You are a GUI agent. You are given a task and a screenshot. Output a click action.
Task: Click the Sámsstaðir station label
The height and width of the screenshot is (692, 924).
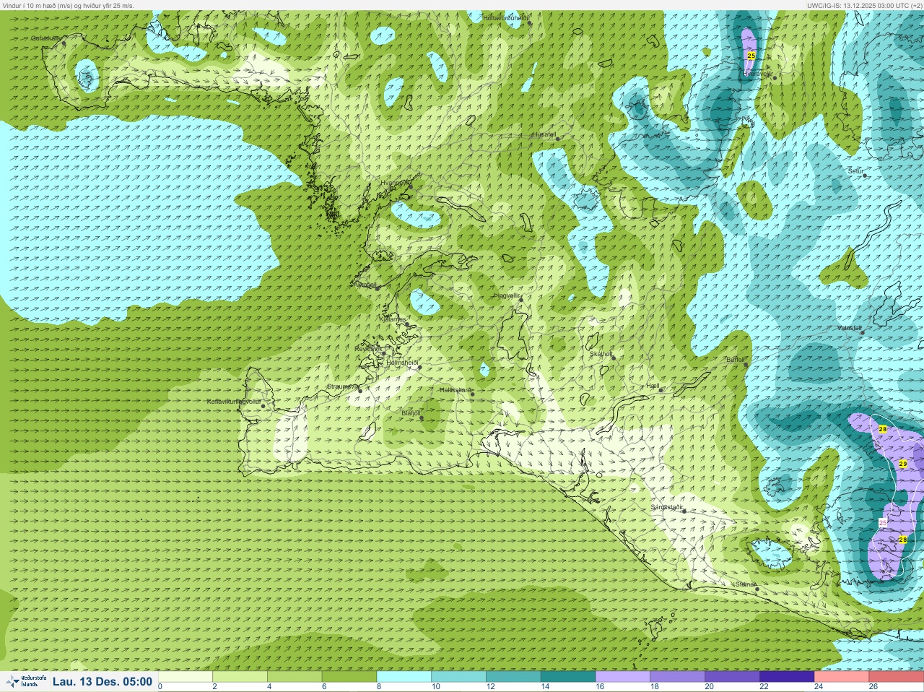[x=667, y=507]
